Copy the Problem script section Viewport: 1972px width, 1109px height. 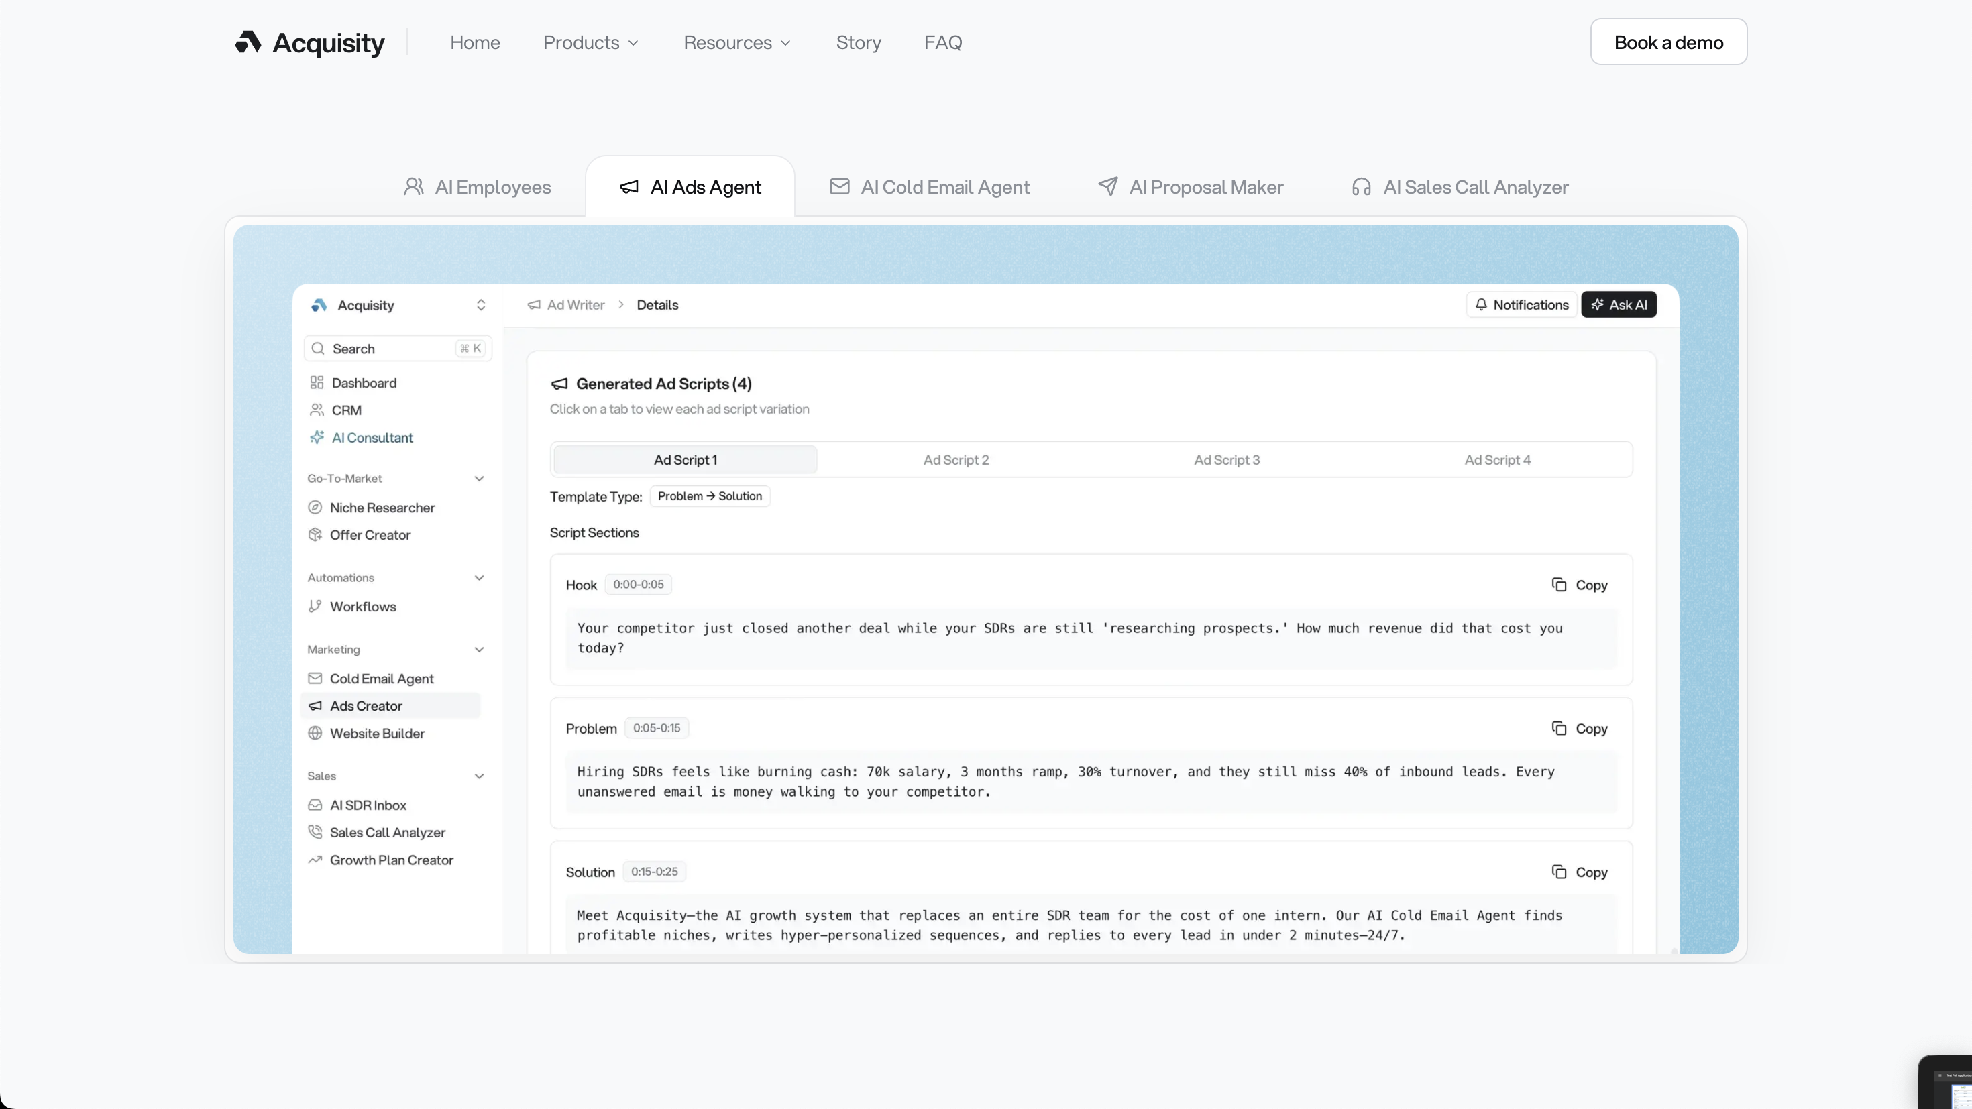pos(1580,728)
